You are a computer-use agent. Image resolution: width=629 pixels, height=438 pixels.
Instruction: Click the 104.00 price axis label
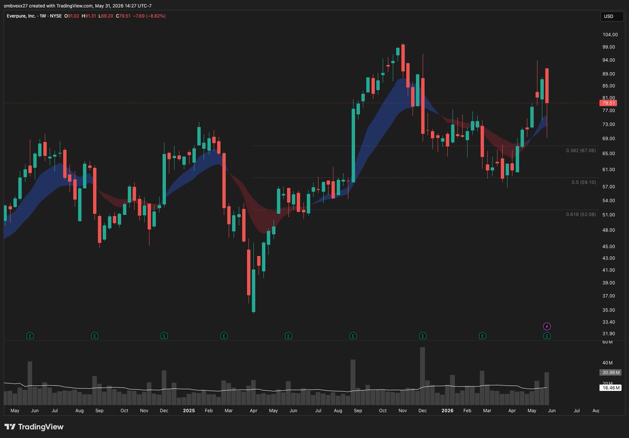[x=609, y=35]
